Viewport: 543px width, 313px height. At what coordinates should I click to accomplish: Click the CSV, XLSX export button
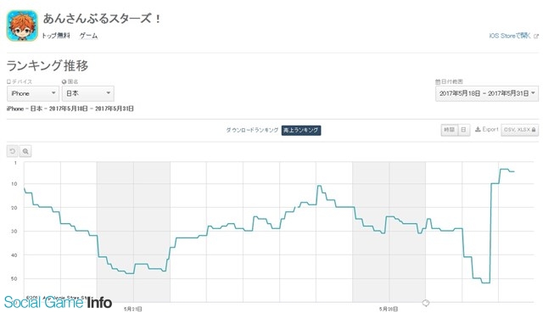point(519,130)
